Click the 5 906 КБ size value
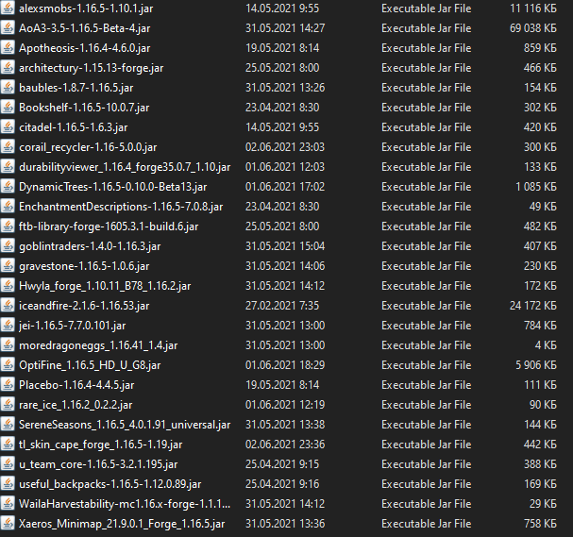 (x=536, y=365)
